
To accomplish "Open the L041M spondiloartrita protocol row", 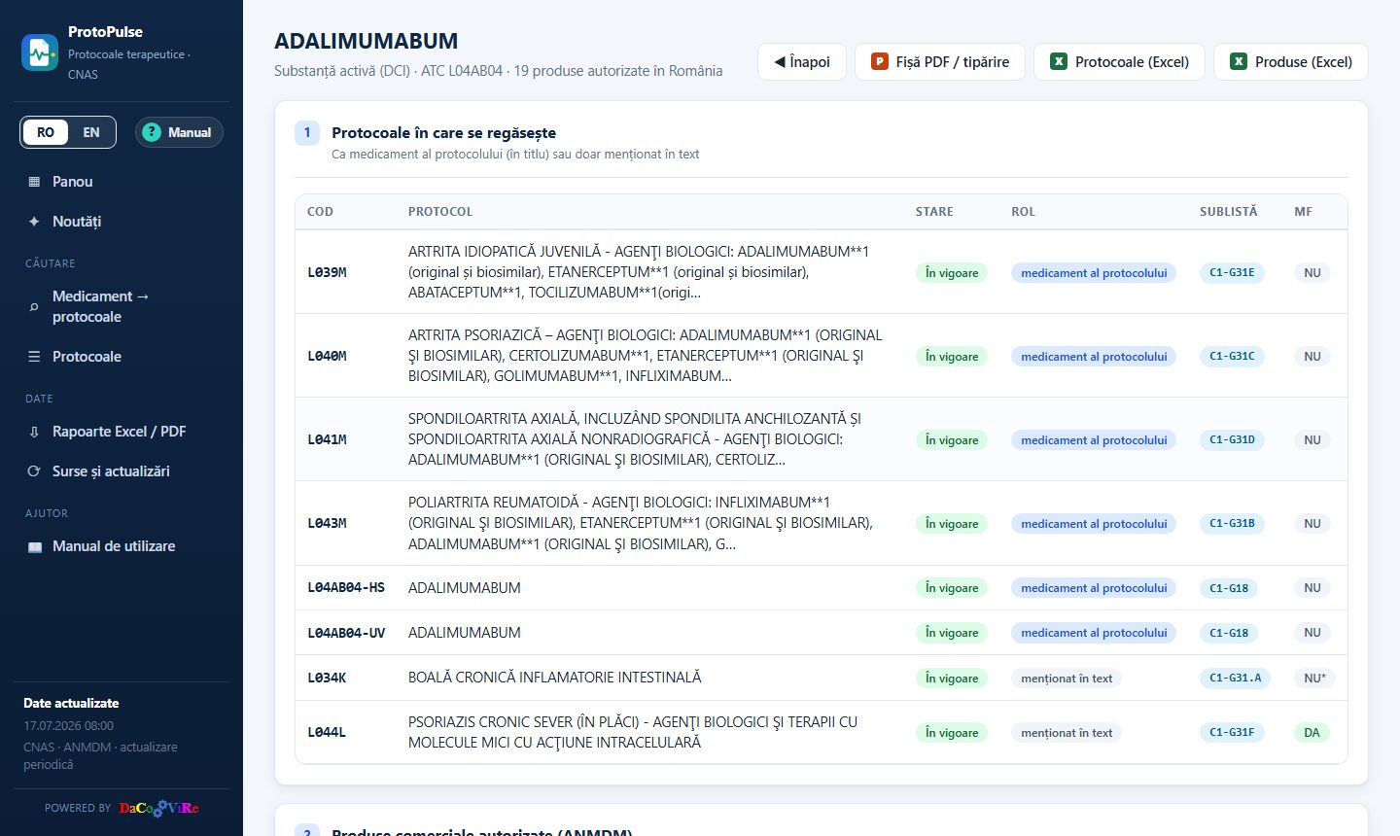I will click(822, 439).
